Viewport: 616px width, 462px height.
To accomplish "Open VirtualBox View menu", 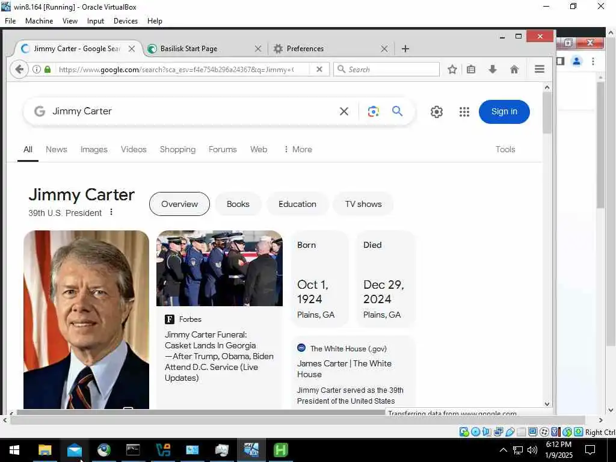I will [70, 21].
